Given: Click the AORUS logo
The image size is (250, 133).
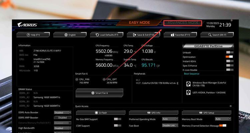Looking at the screenshot, I should pos(27,25).
